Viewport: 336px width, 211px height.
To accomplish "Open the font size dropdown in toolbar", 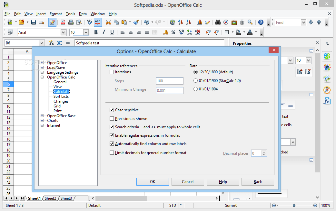I will pos(86,32).
